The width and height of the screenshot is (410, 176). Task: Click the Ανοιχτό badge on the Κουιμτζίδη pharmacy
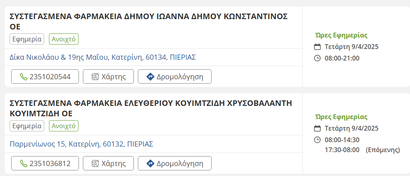click(x=64, y=126)
